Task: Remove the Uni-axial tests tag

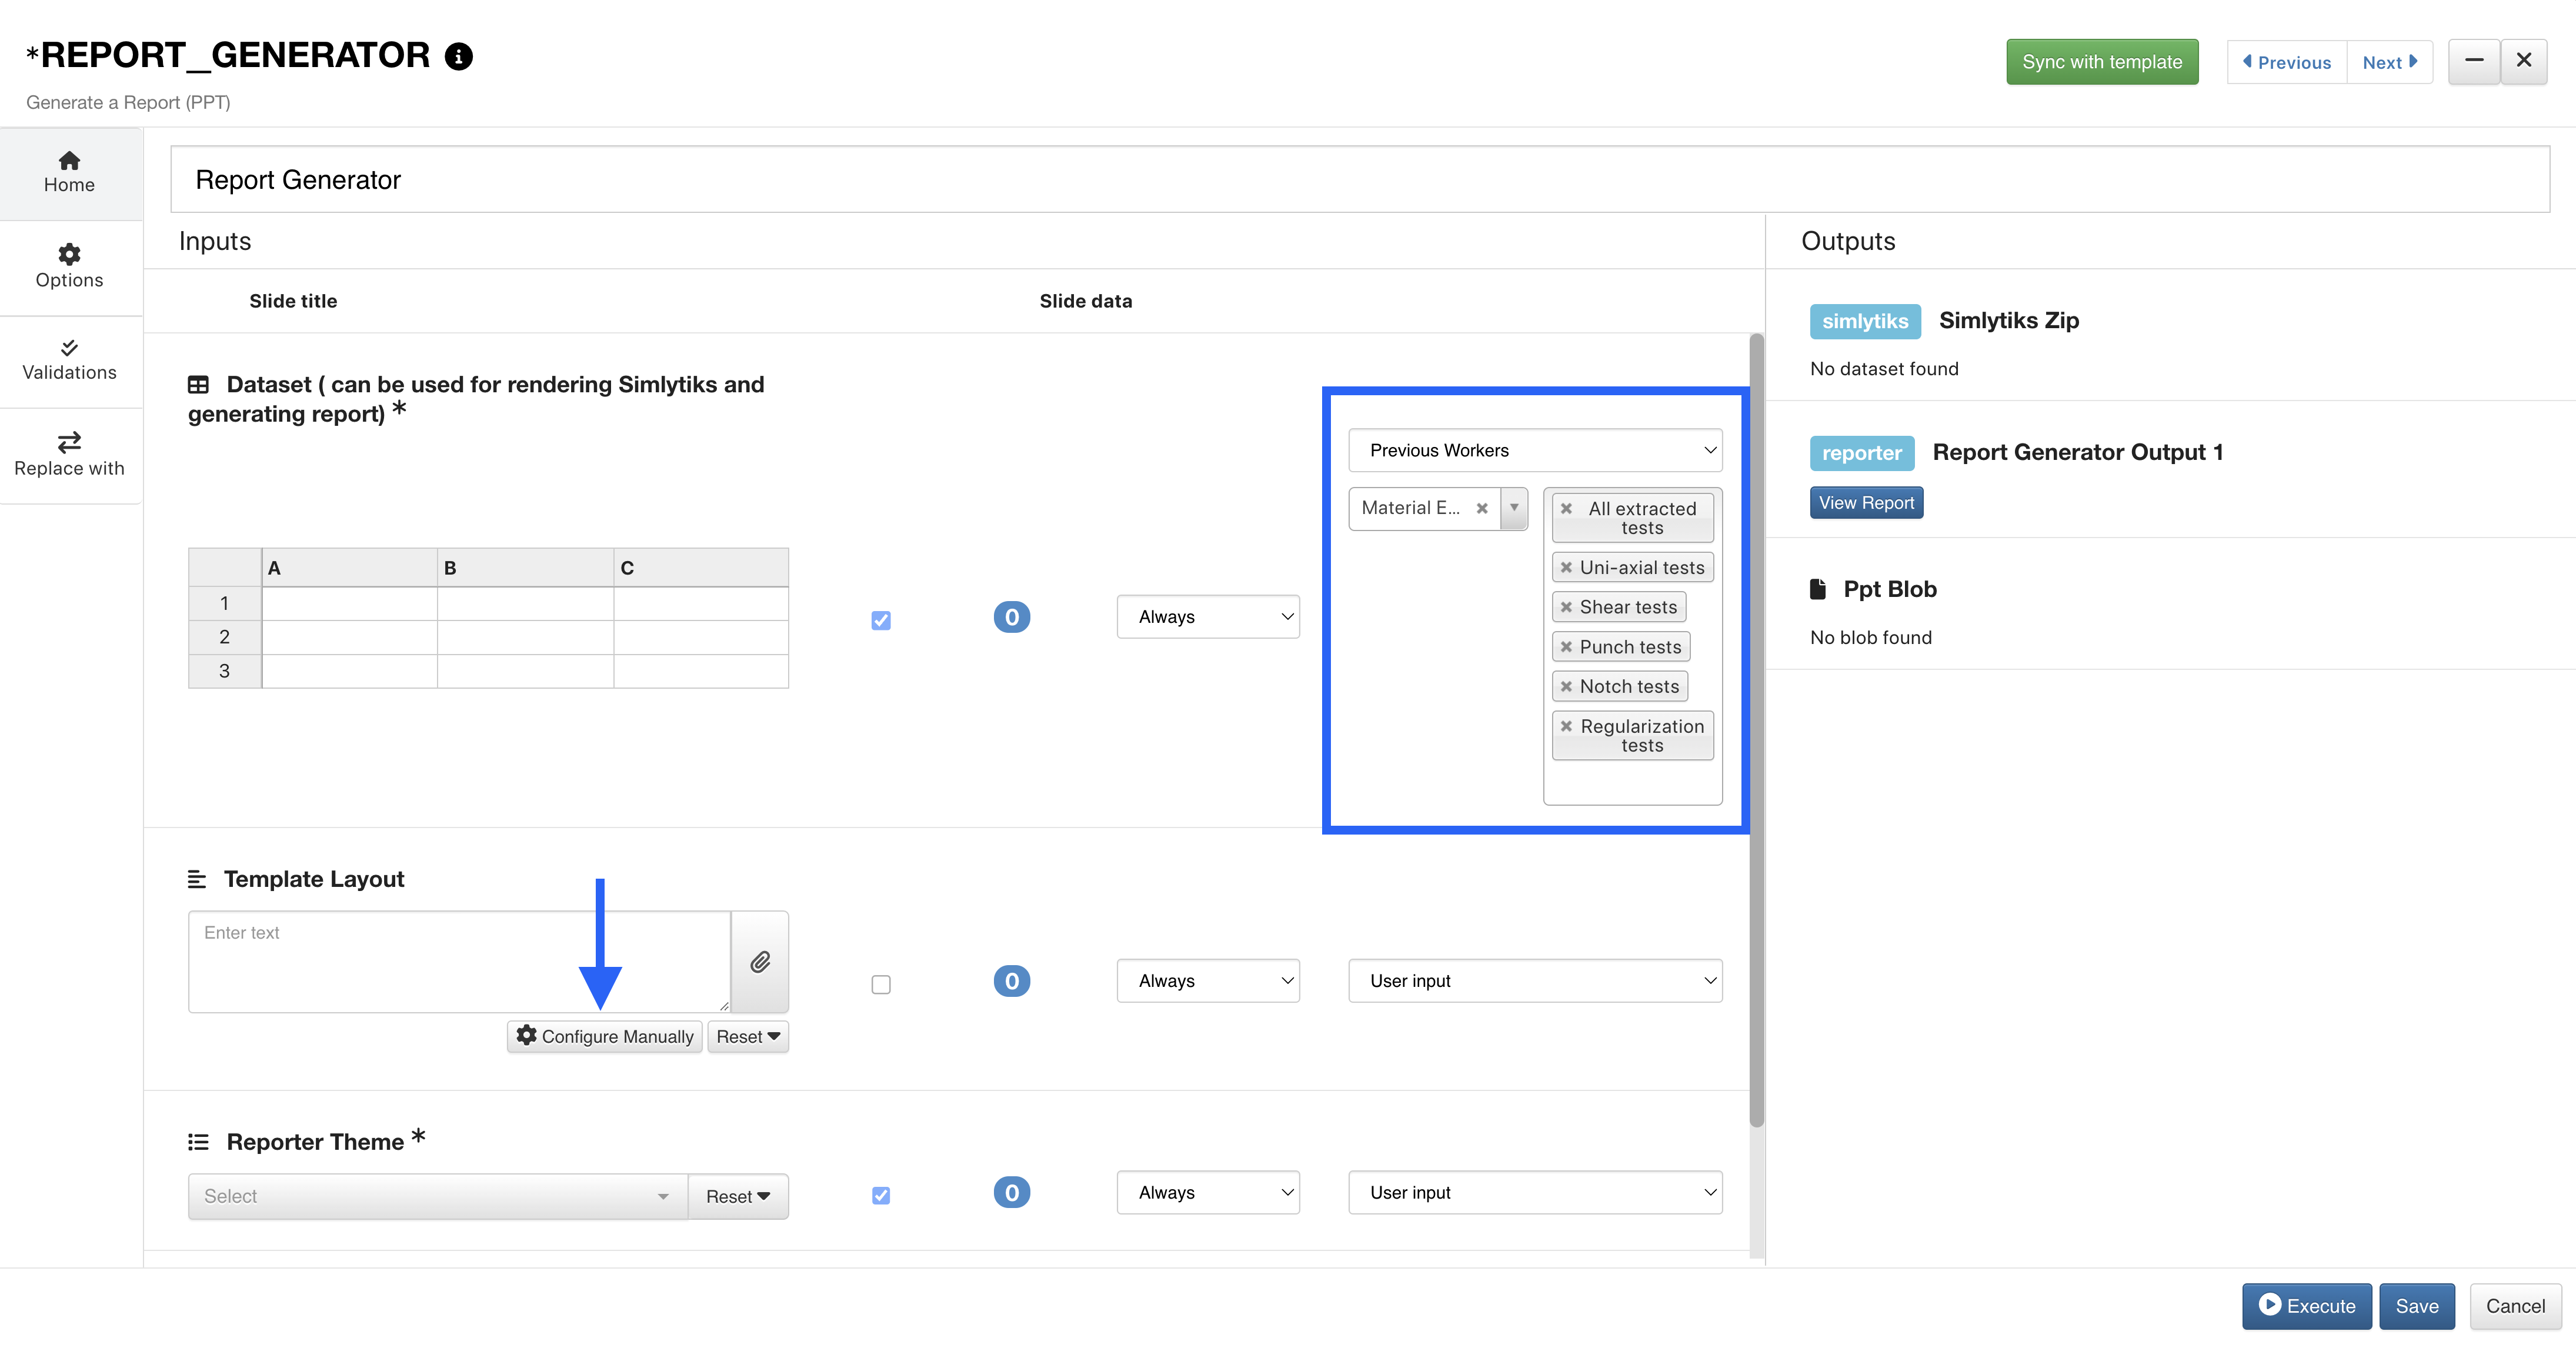Action: 1567,568
